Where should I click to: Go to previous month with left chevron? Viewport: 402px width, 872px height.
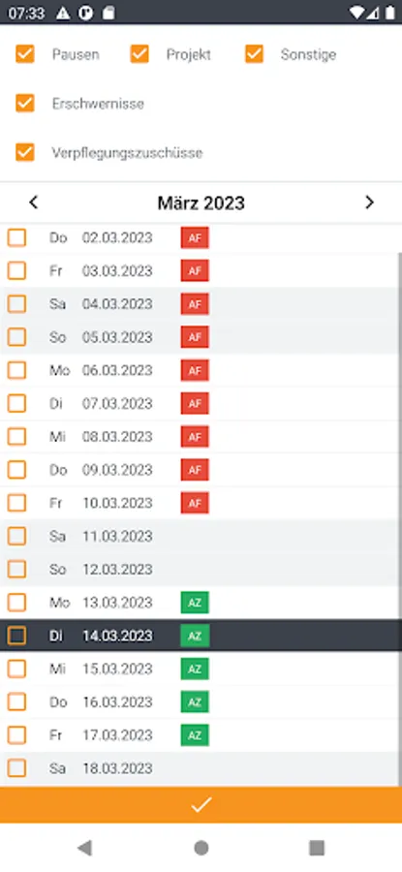33,203
